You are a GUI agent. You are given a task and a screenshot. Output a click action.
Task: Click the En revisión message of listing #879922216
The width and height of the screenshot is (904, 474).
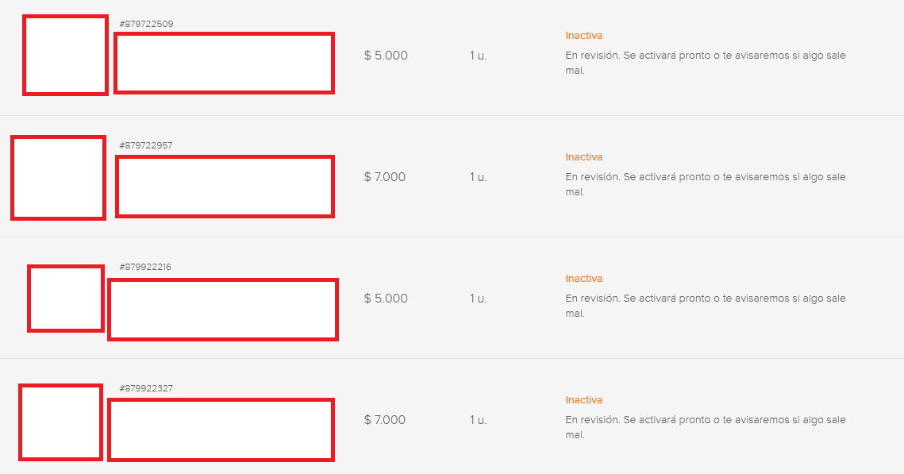point(706,306)
